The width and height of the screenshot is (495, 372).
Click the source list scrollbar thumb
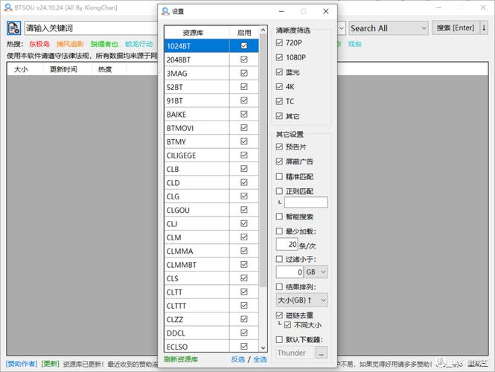tap(264, 160)
